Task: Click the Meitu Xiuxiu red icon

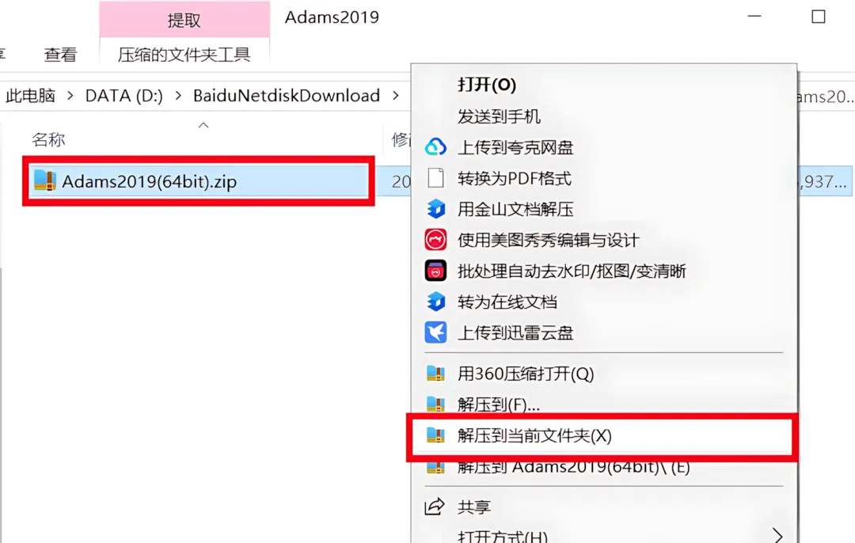Action: 435,240
